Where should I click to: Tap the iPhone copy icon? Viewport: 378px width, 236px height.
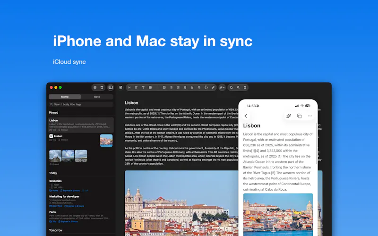299,116
